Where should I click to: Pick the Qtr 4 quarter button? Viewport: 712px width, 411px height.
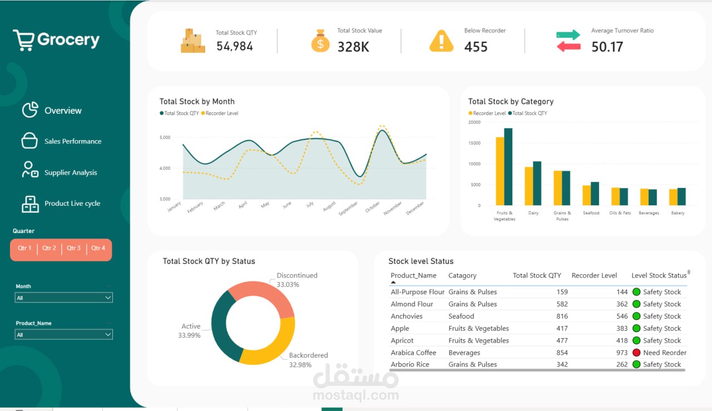pyautogui.click(x=98, y=249)
